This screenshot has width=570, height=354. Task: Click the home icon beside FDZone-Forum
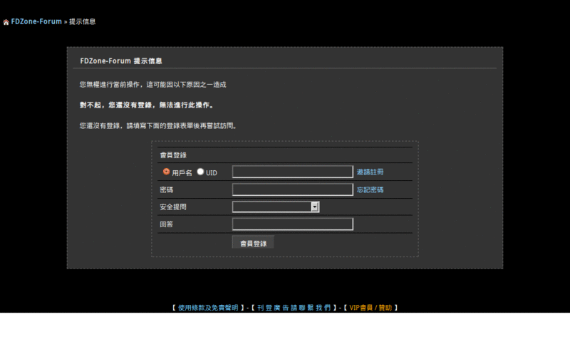click(6, 22)
